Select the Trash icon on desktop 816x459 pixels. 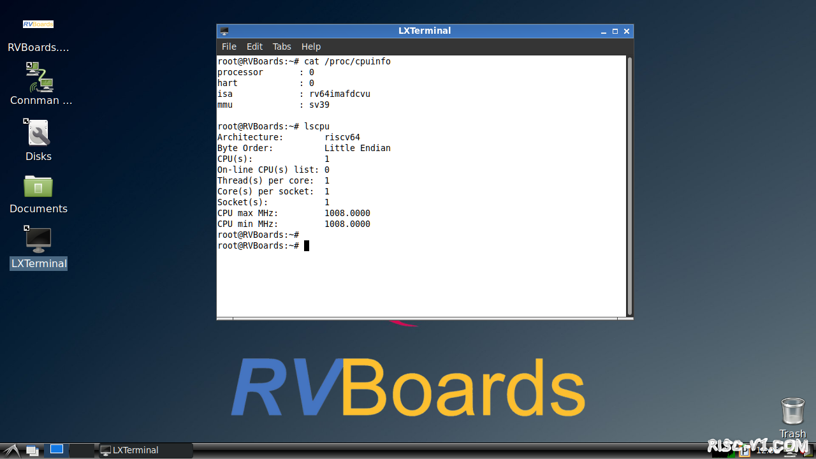tap(792, 411)
